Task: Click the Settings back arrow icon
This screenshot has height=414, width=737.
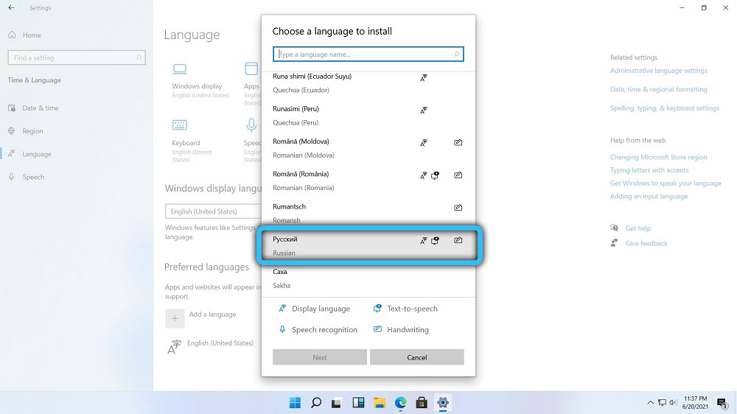Action: pos(11,7)
